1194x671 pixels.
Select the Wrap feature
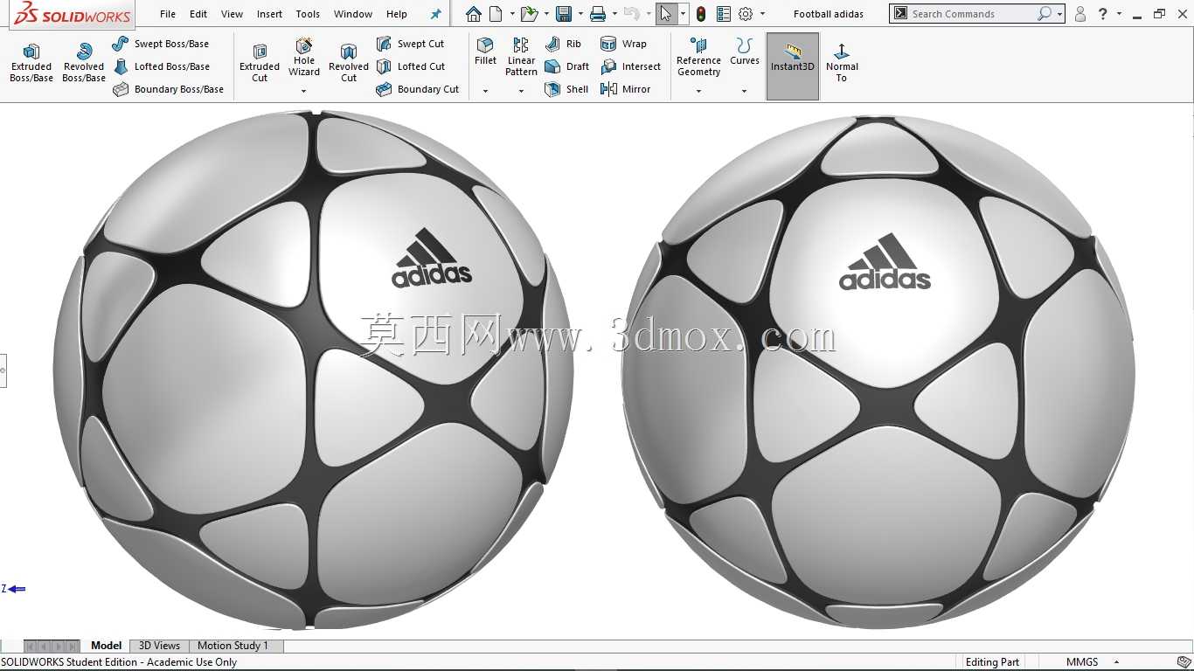pyautogui.click(x=623, y=44)
